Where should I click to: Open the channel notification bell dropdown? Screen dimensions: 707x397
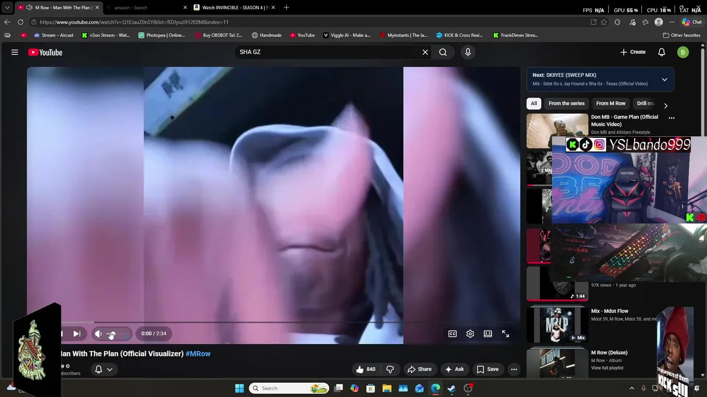pyautogui.click(x=104, y=369)
